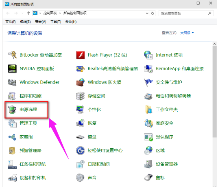Click the vertical scrollbar up arrow
Viewport: 218px width, 187px height.
point(214,44)
